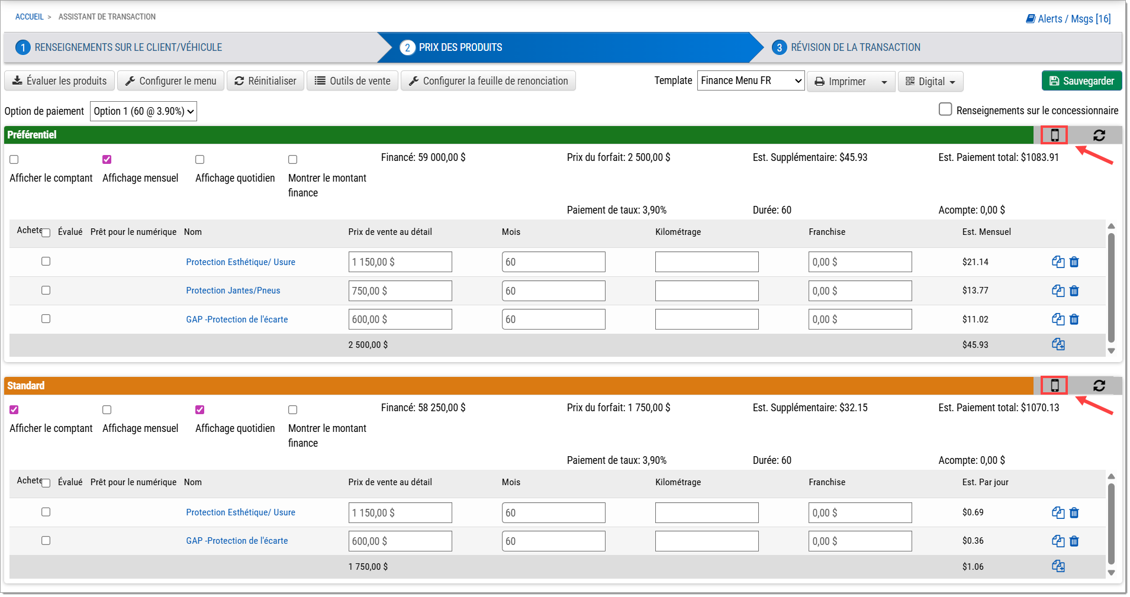
Task: Copy the Préférentiel GAP row using copy icon
Action: (1058, 320)
